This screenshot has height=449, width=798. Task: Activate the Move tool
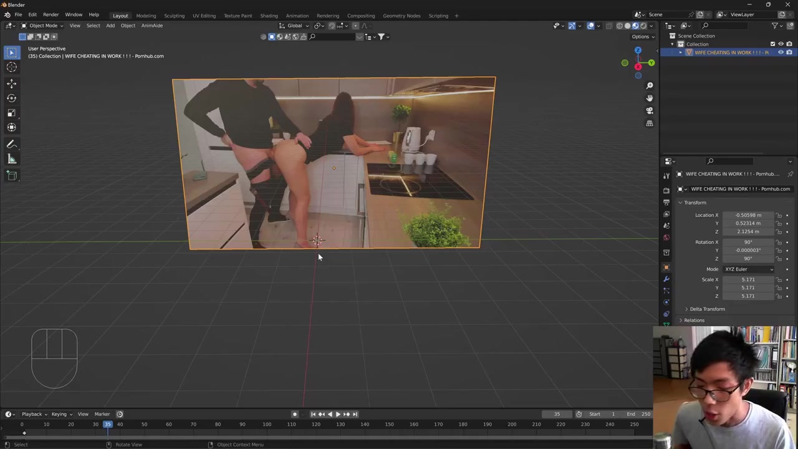coord(11,83)
